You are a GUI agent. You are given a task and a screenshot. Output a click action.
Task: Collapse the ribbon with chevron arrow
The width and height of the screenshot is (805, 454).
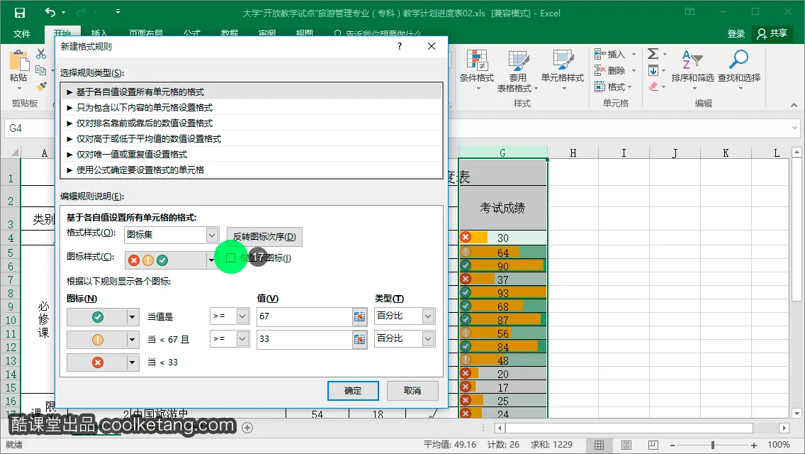794,105
